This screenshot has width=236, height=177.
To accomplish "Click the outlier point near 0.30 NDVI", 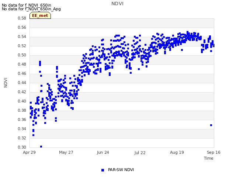I will pyautogui.click(x=41, y=147).
